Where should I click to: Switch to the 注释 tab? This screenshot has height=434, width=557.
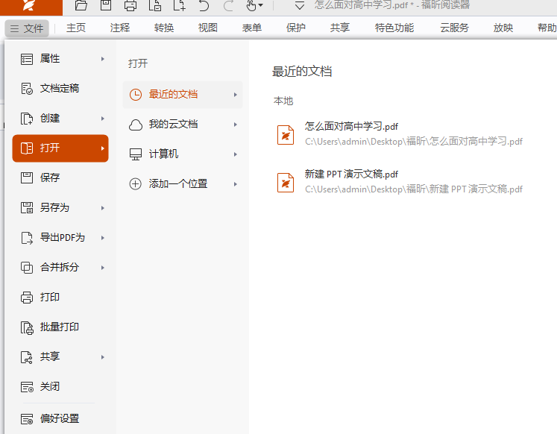pos(120,28)
